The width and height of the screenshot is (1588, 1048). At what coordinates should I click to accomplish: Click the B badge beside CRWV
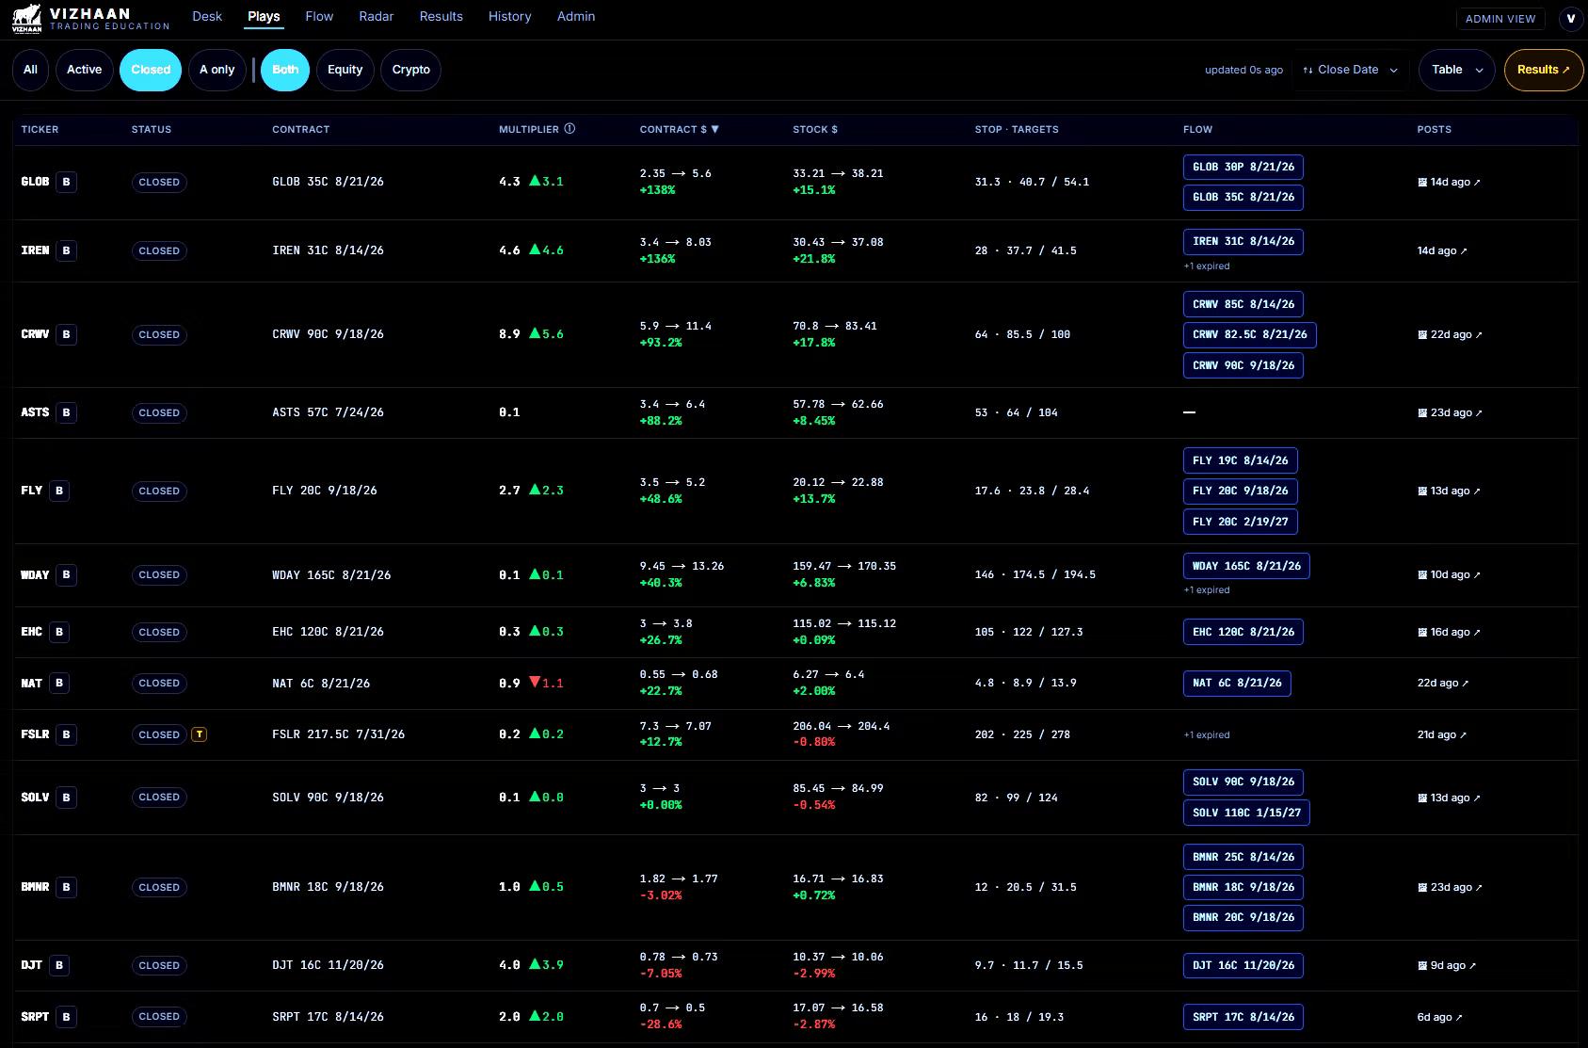66,334
